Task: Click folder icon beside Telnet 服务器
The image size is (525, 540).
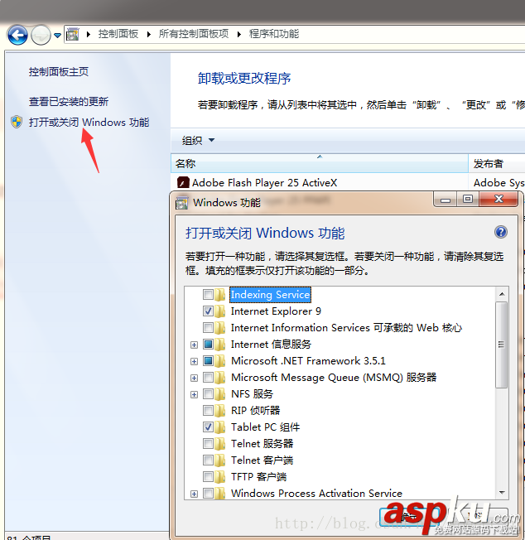Action: coord(220,444)
